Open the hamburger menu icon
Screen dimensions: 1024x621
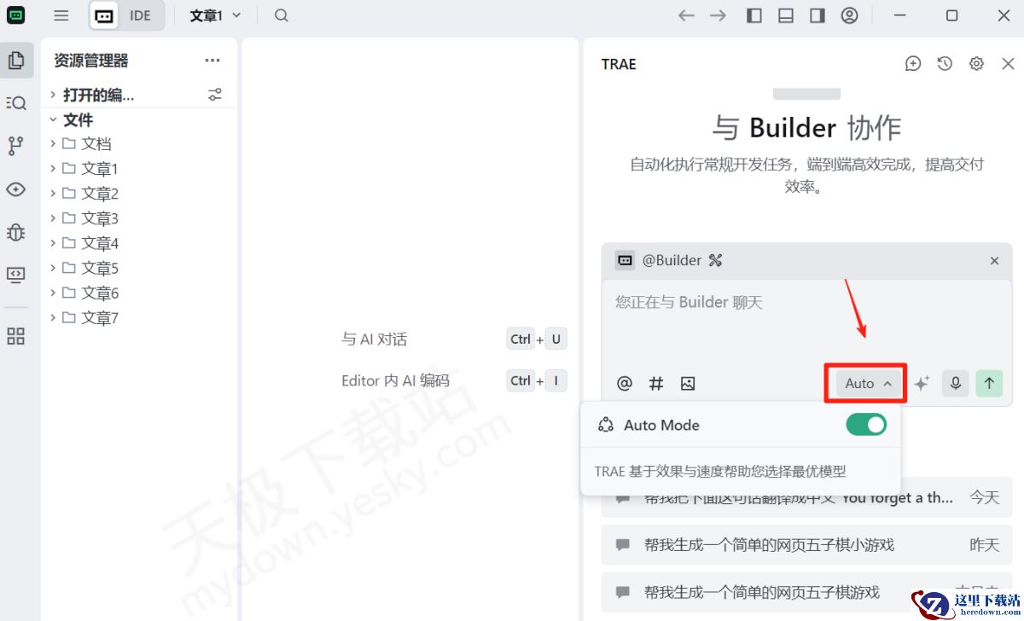click(x=61, y=15)
